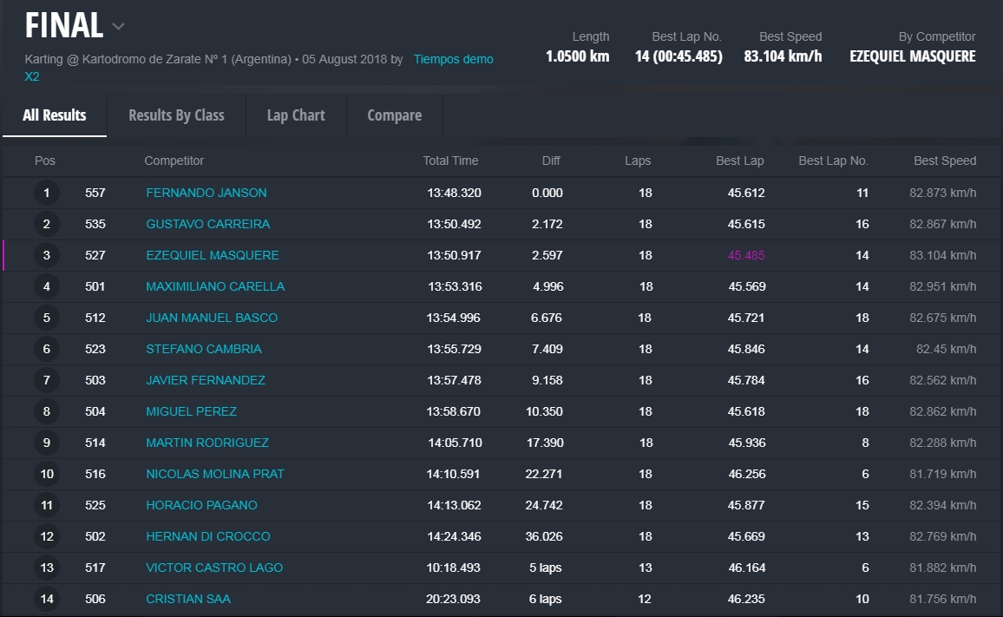Screen dimensions: 1003x617
Task: Click position 5 circle badge
Action: tap(47, 318)
